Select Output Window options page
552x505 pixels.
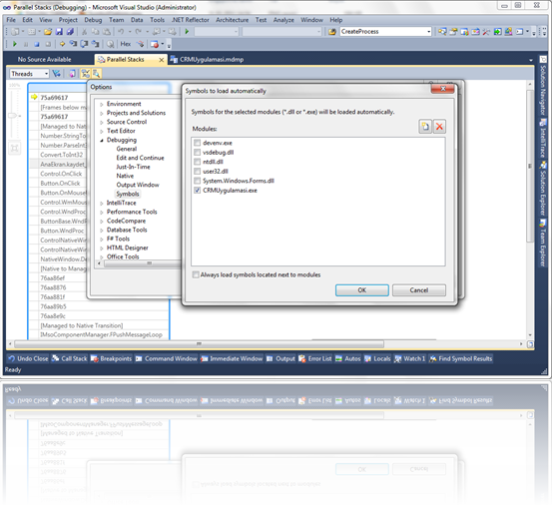click(138, 185)
